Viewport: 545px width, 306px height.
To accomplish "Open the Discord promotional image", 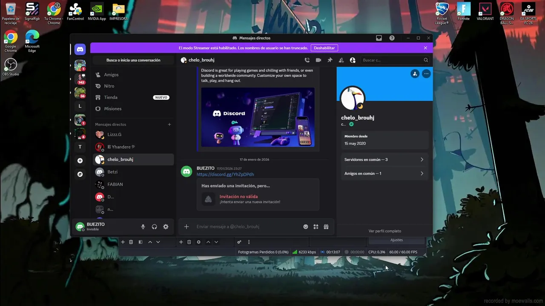I will [258, 117].
